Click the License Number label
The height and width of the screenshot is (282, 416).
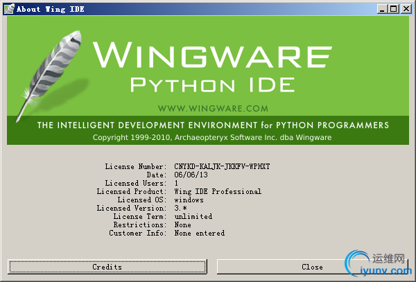point(136,166)
